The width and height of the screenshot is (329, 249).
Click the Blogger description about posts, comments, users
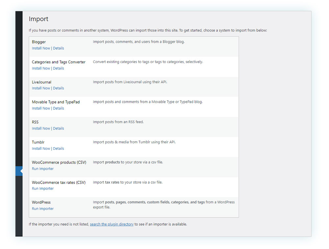click(x=139, y=42)
